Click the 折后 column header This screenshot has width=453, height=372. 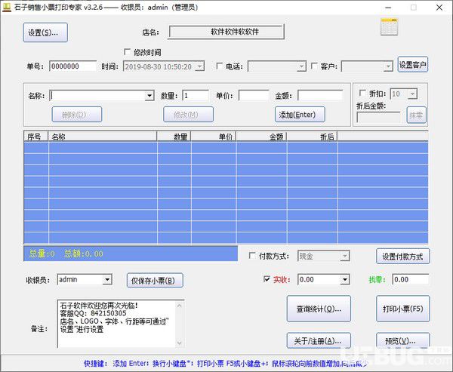tap(312, 137)
